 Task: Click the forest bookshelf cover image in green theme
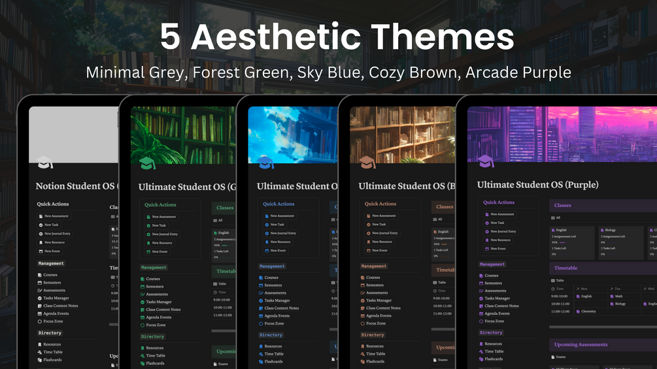(x=183, y=135)
